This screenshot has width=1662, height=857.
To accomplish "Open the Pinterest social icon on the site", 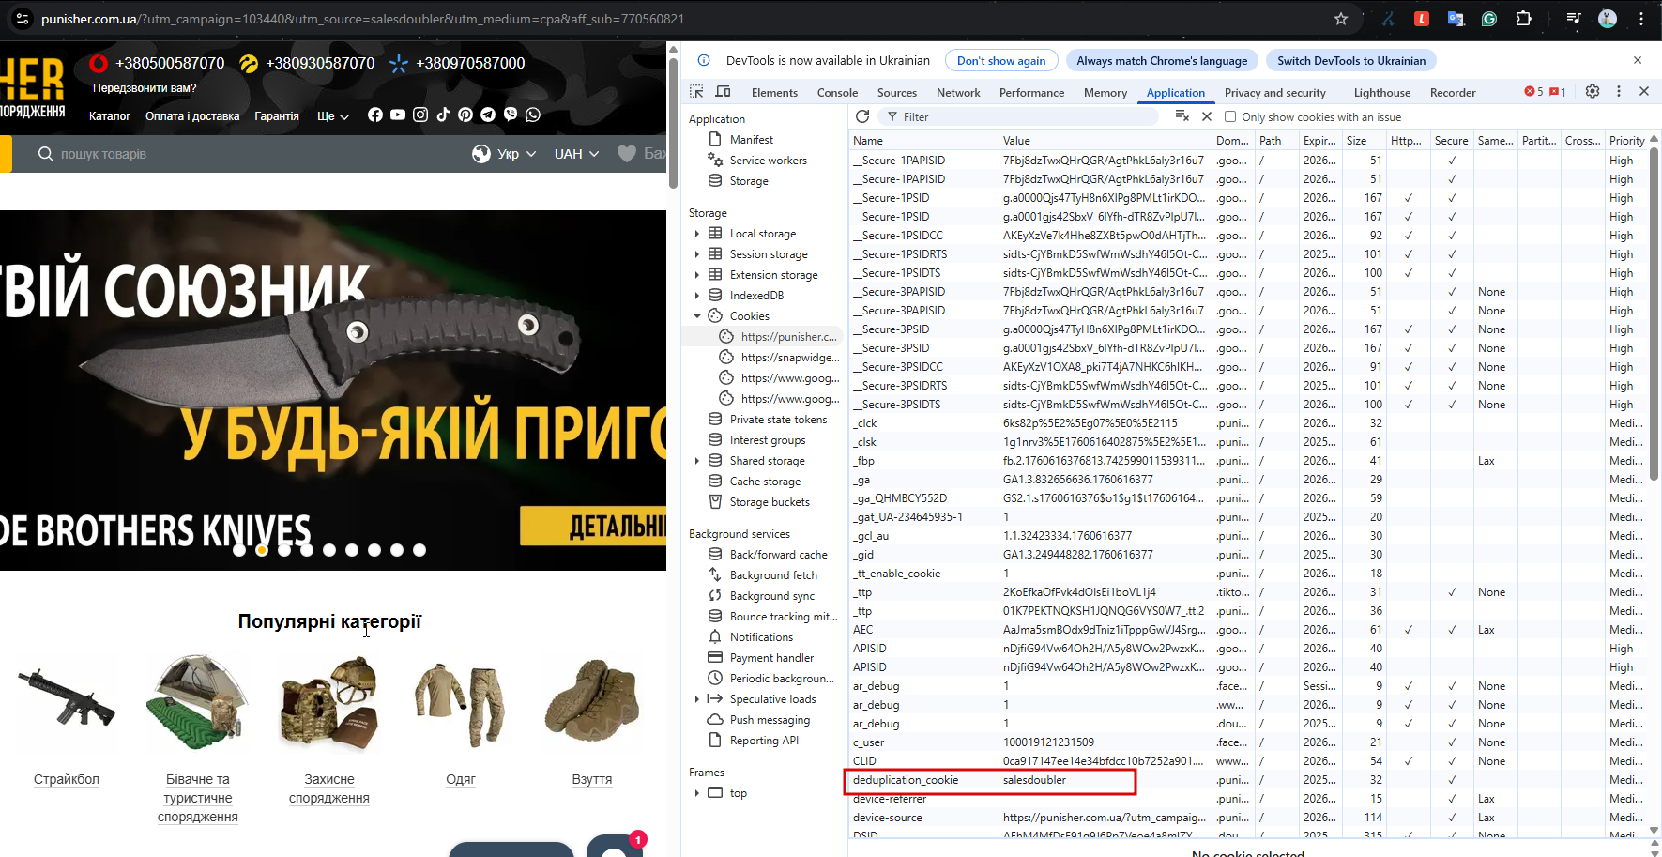I will pos(465,115).
